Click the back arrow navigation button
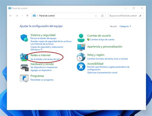152x116 pixels. pyautogui.click(x=11, y=16)
